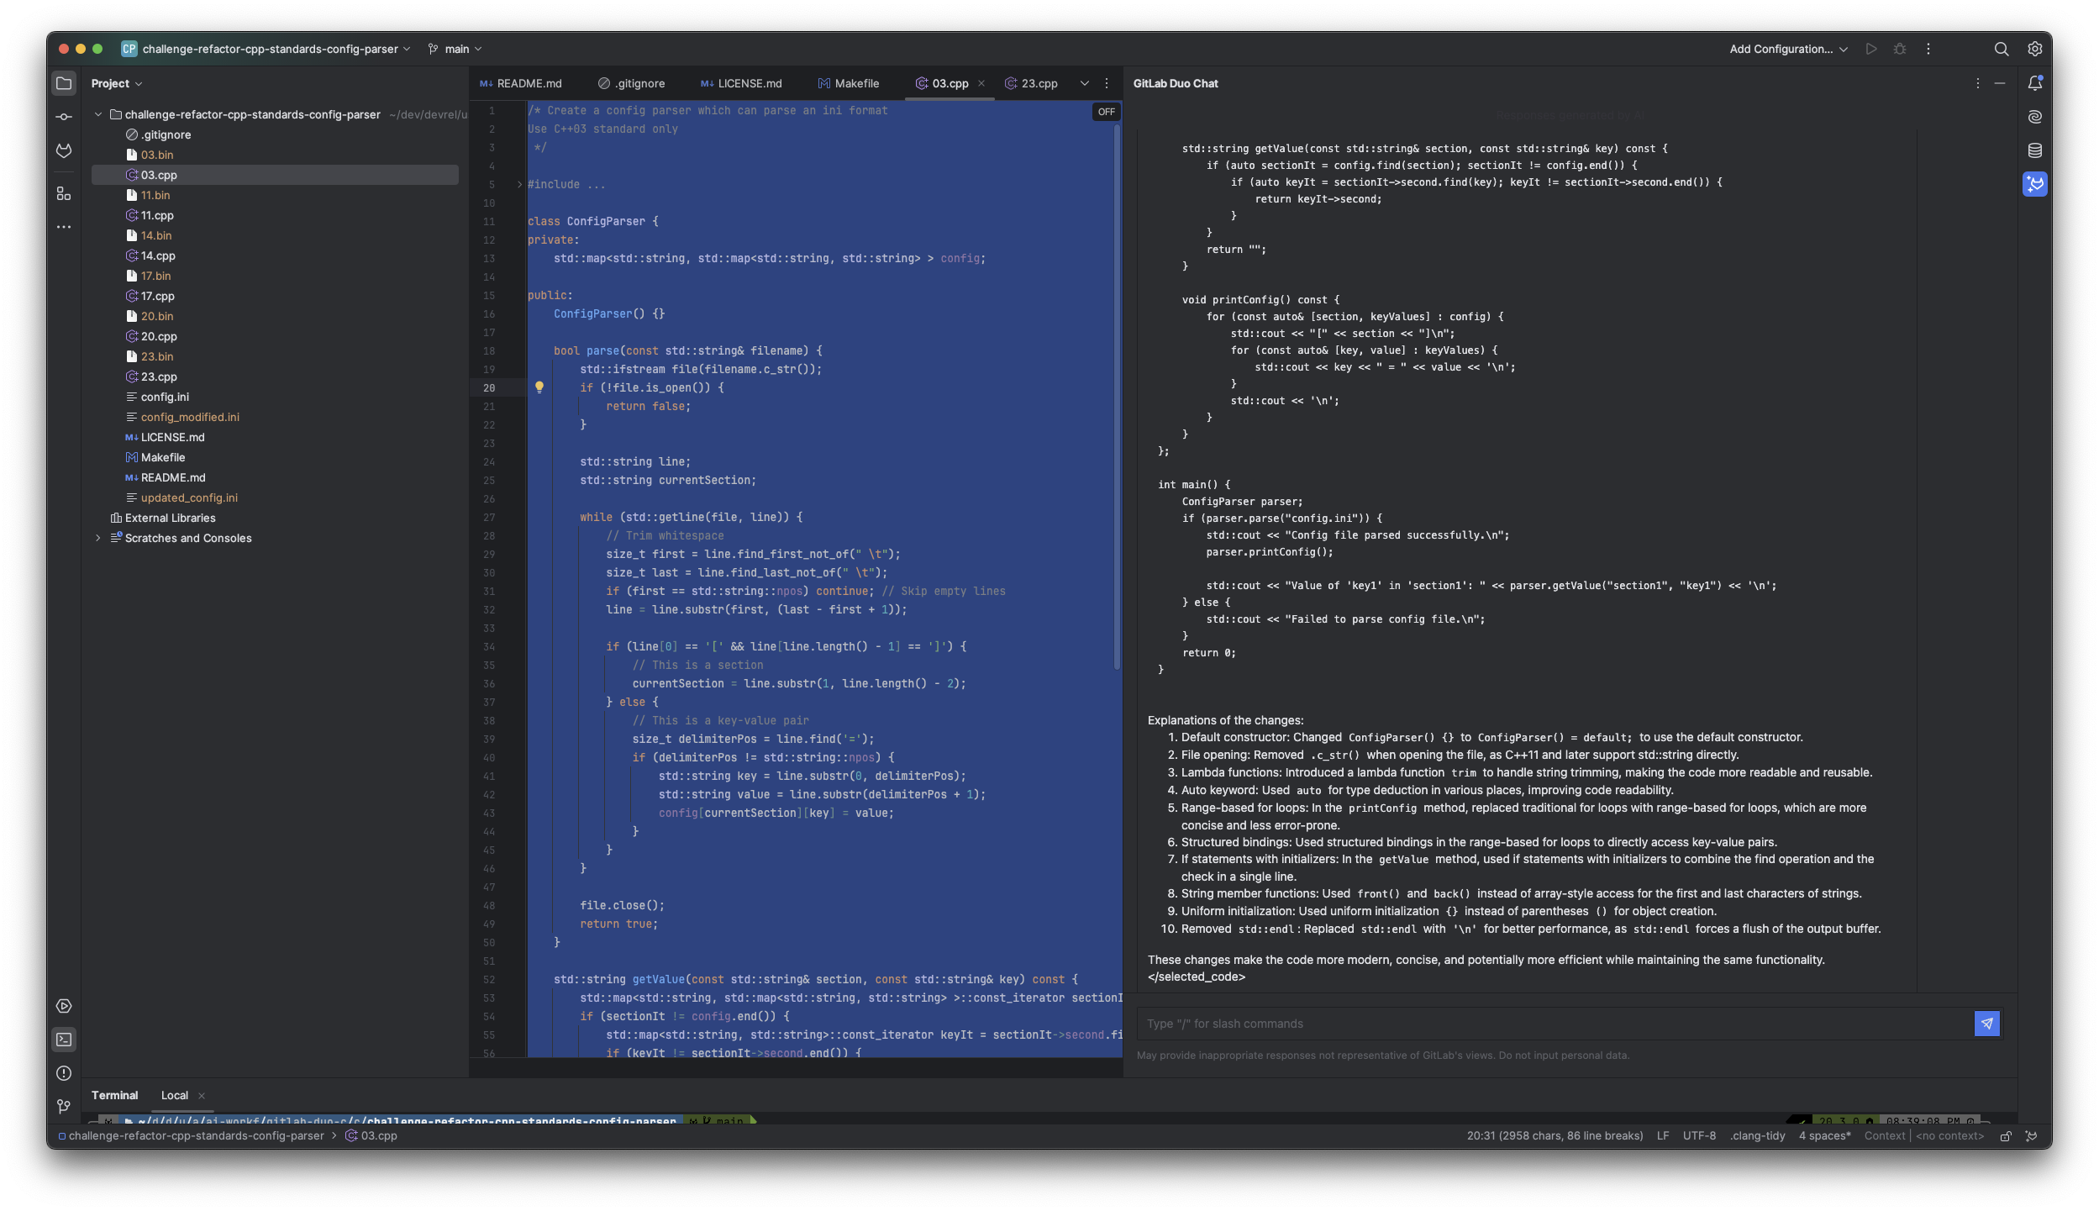
Task: Switch to the .gitignore tab
Action: click(x=631, y=83)
